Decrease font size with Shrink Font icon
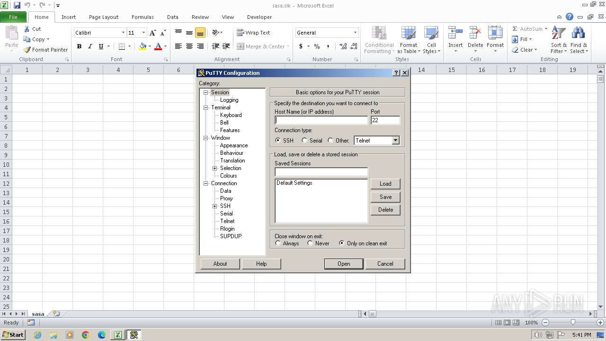The image size is (606, 341). [x=163, y=33]
